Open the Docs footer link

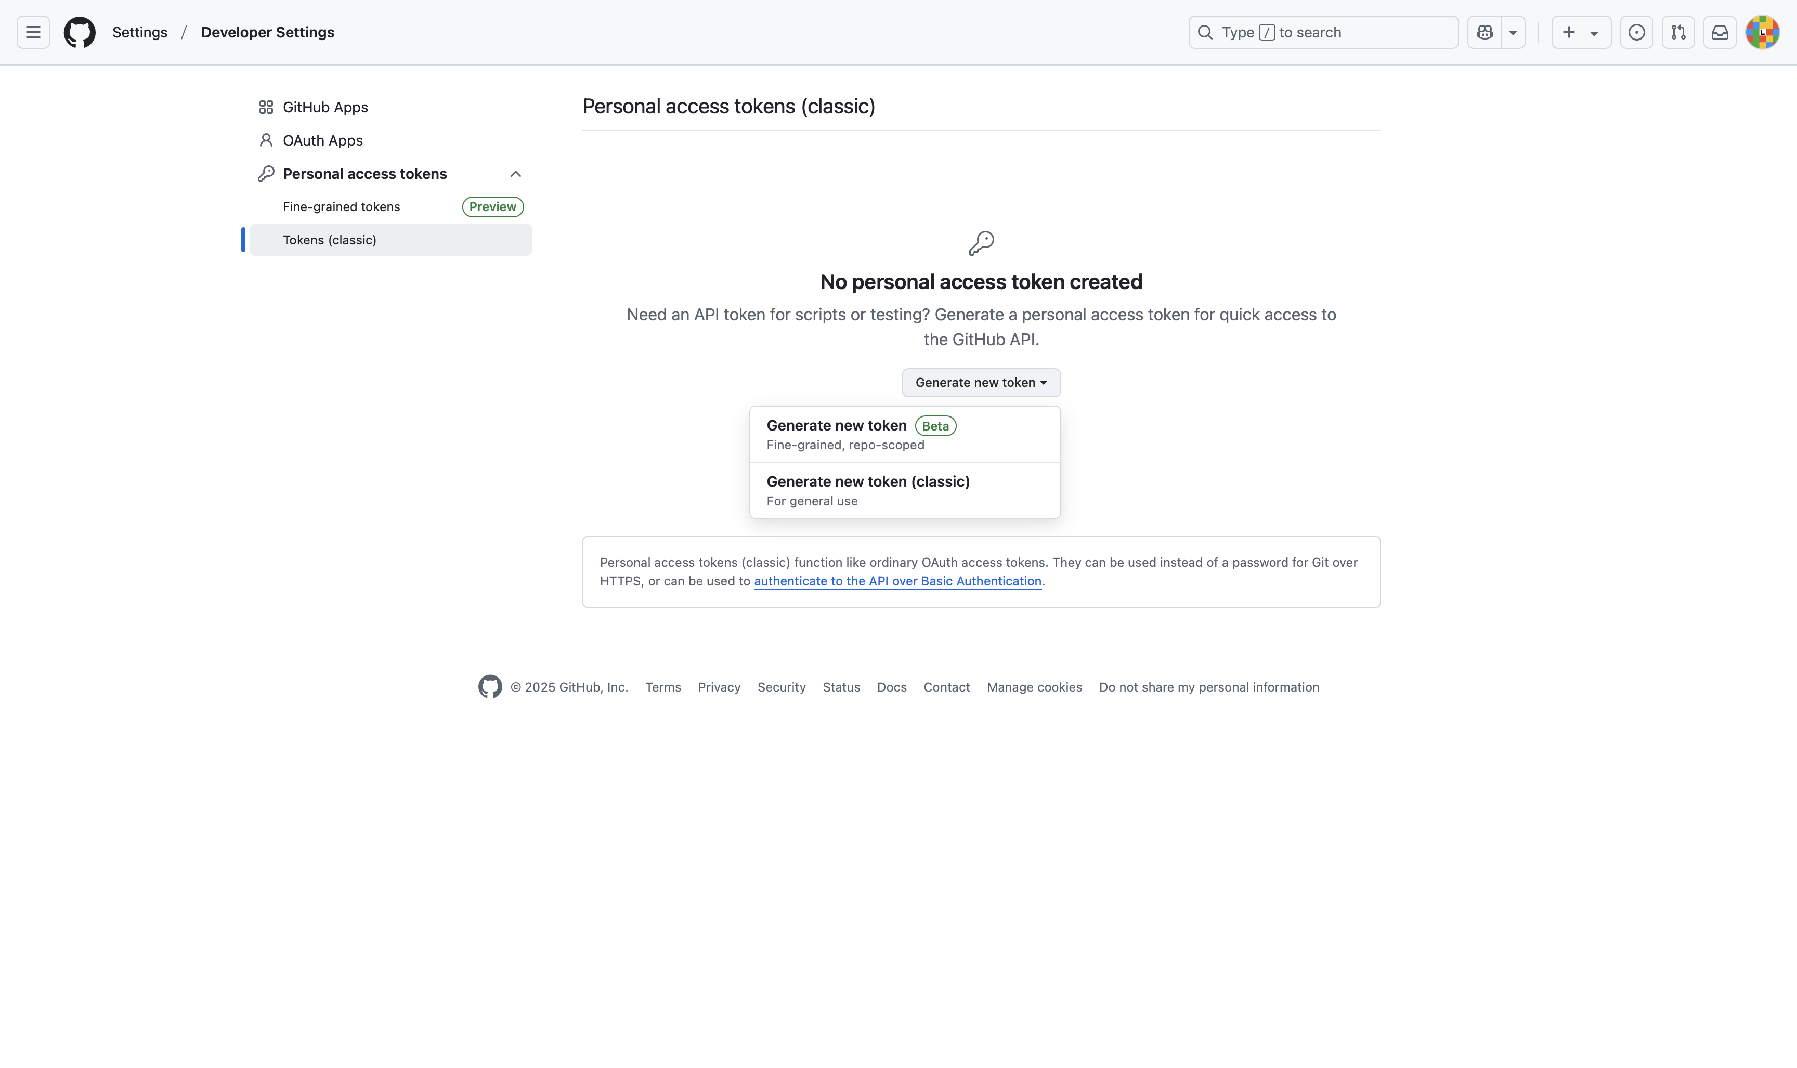click(x=891, y=687)
